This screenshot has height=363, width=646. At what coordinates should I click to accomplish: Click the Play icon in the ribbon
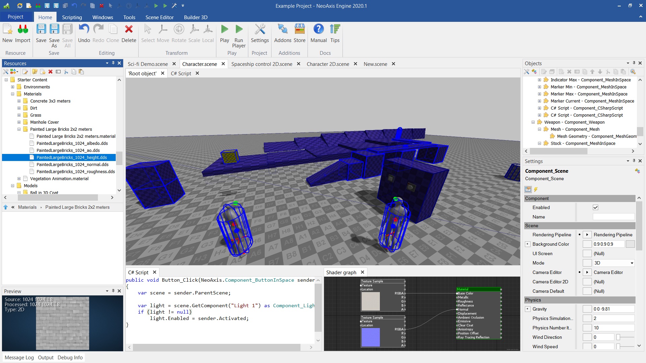tap(224, 30)
